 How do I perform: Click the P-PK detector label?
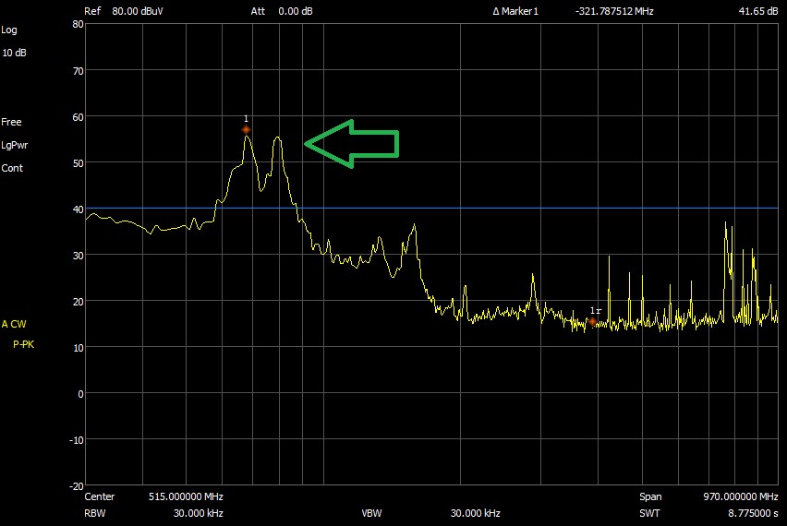(24, 344)
